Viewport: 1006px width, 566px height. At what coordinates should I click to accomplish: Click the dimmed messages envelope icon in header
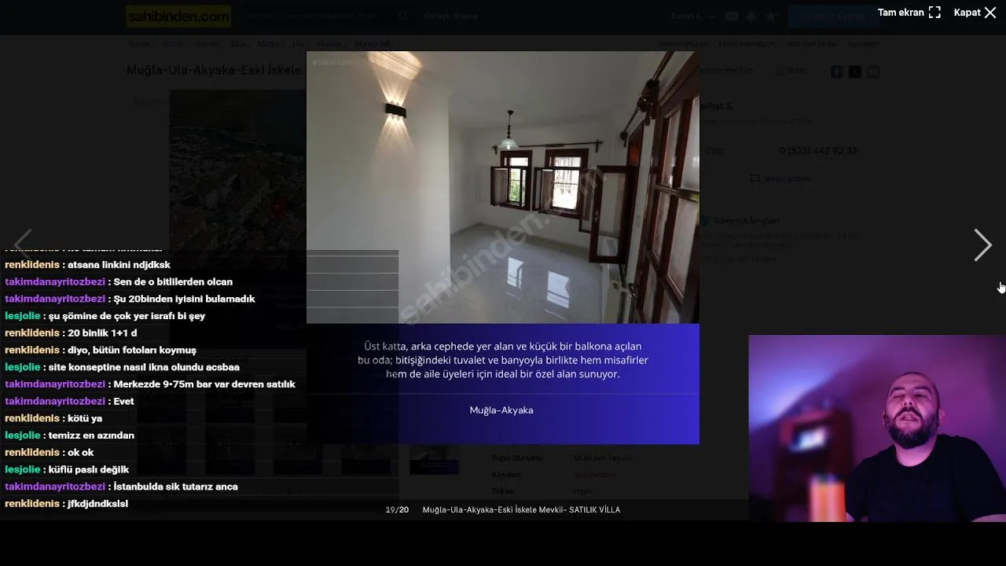coord(732,16)
